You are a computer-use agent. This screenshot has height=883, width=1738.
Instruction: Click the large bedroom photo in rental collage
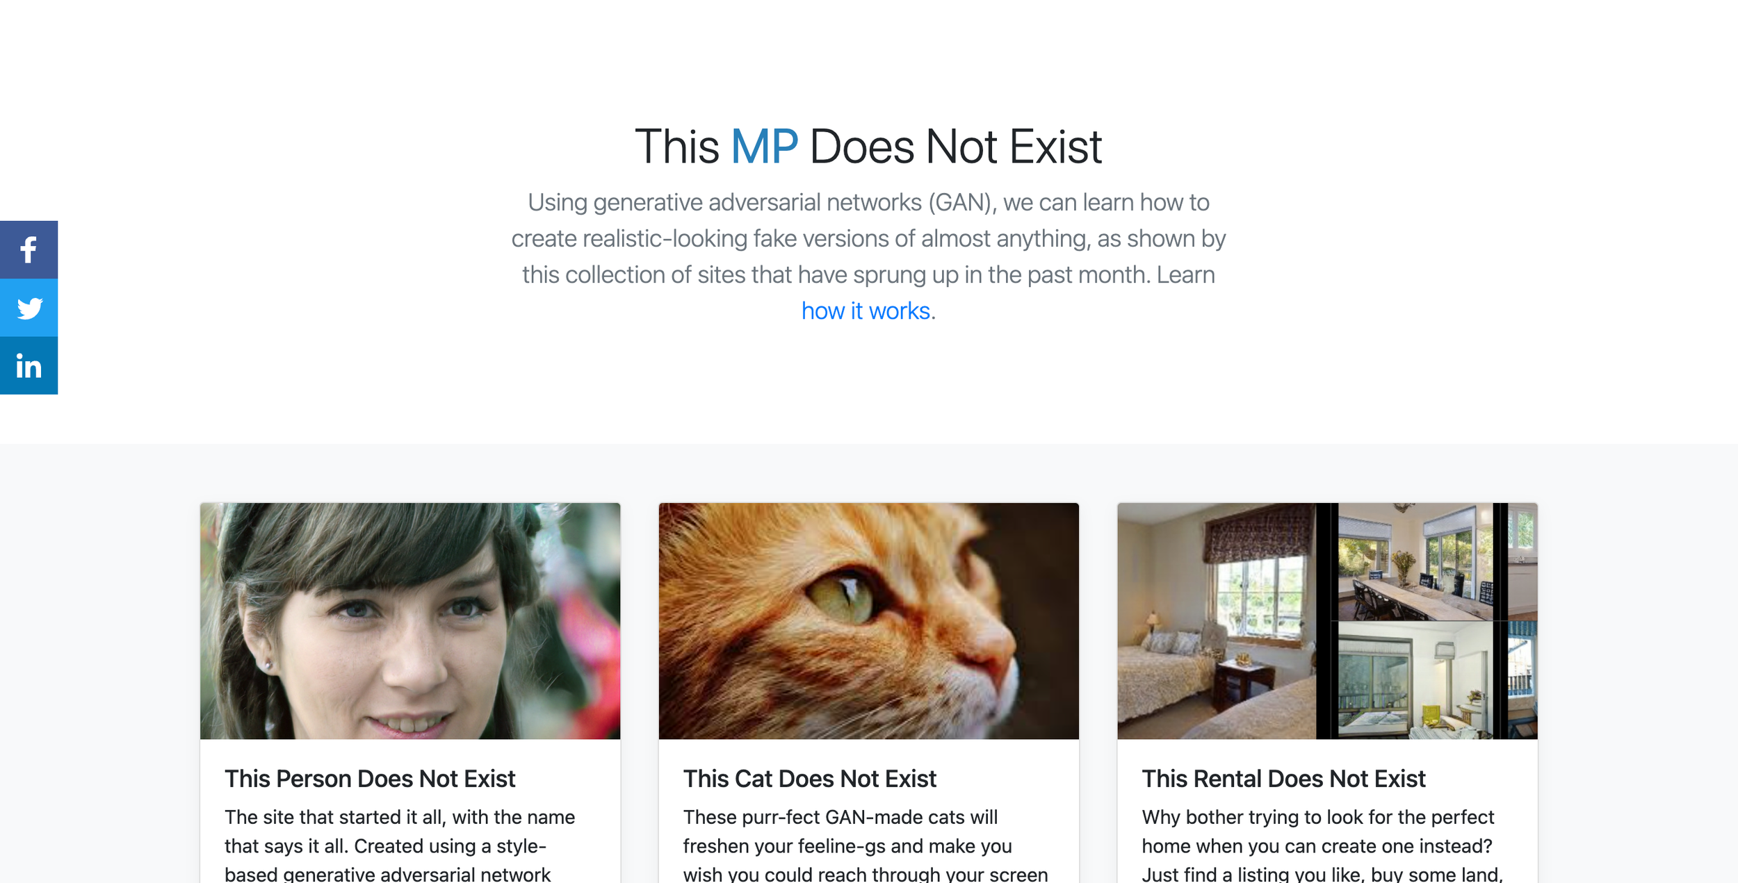(1217, 621)
